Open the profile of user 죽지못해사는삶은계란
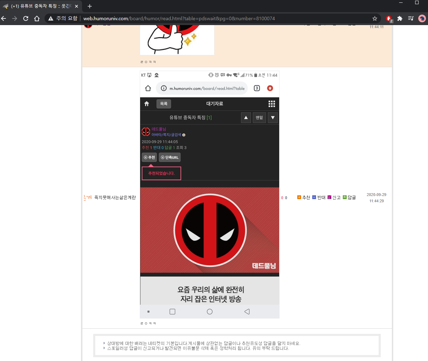 115,197
